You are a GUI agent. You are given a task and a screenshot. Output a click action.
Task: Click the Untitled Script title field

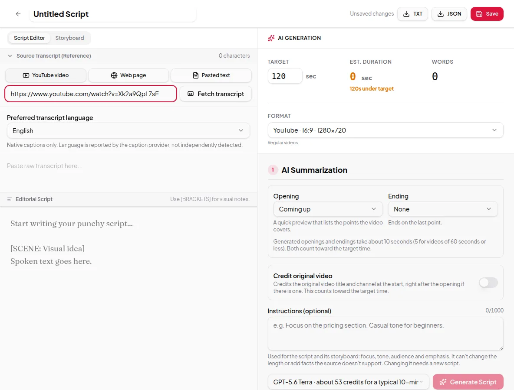113,14
